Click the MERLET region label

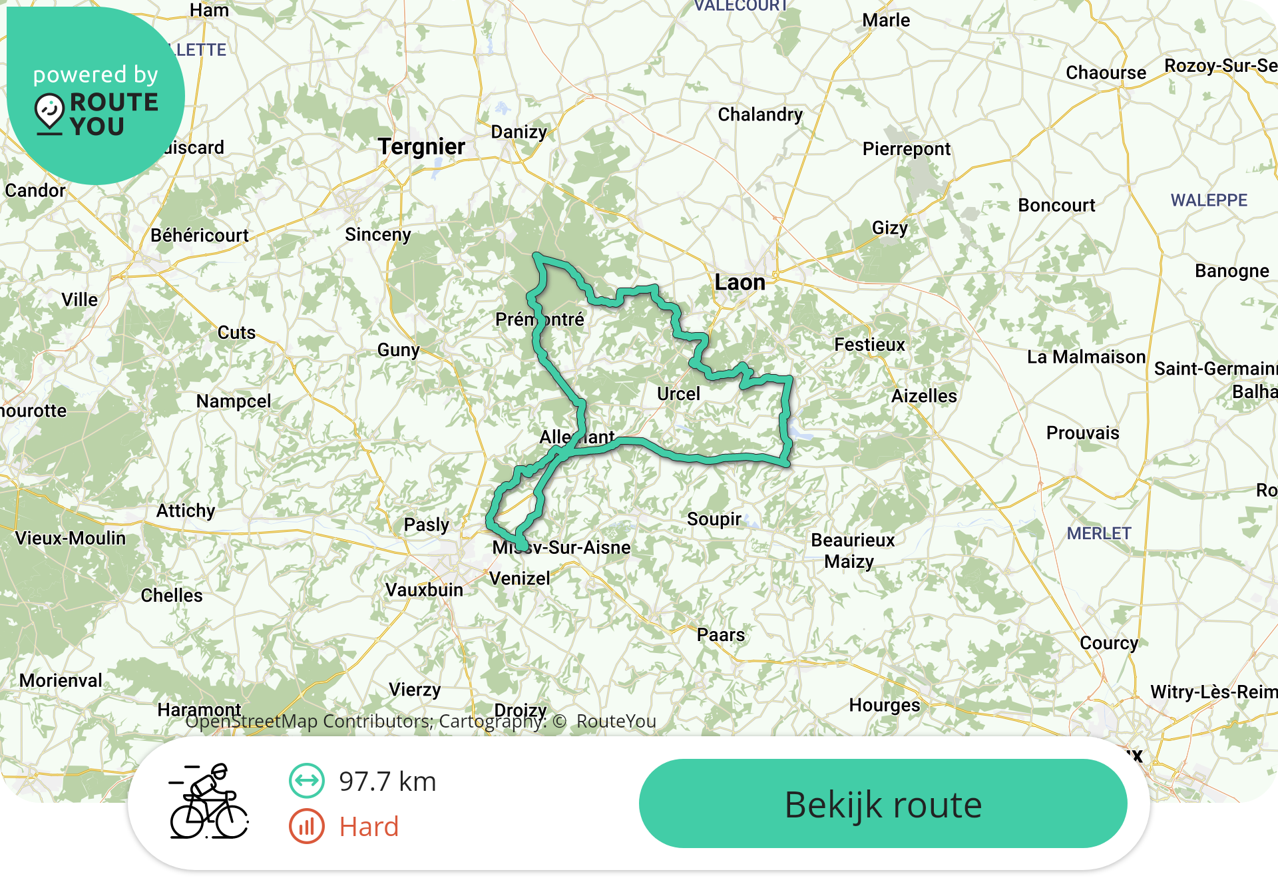(1099, 533)
